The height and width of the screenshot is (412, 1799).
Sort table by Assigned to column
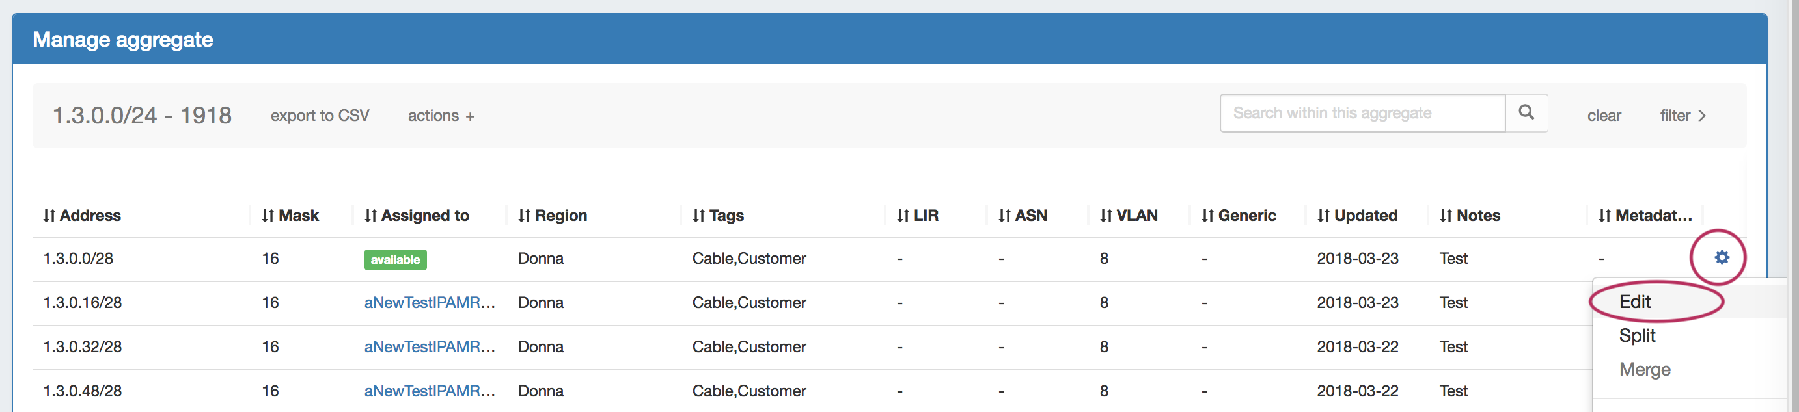tap(416, 216)
